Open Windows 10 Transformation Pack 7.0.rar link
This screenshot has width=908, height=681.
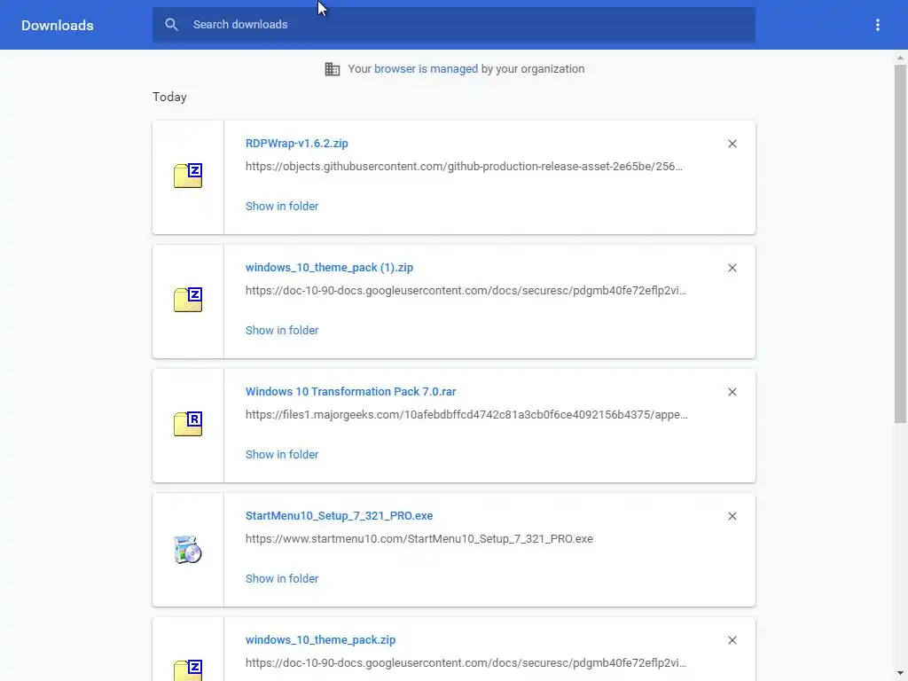coord(350,391)
